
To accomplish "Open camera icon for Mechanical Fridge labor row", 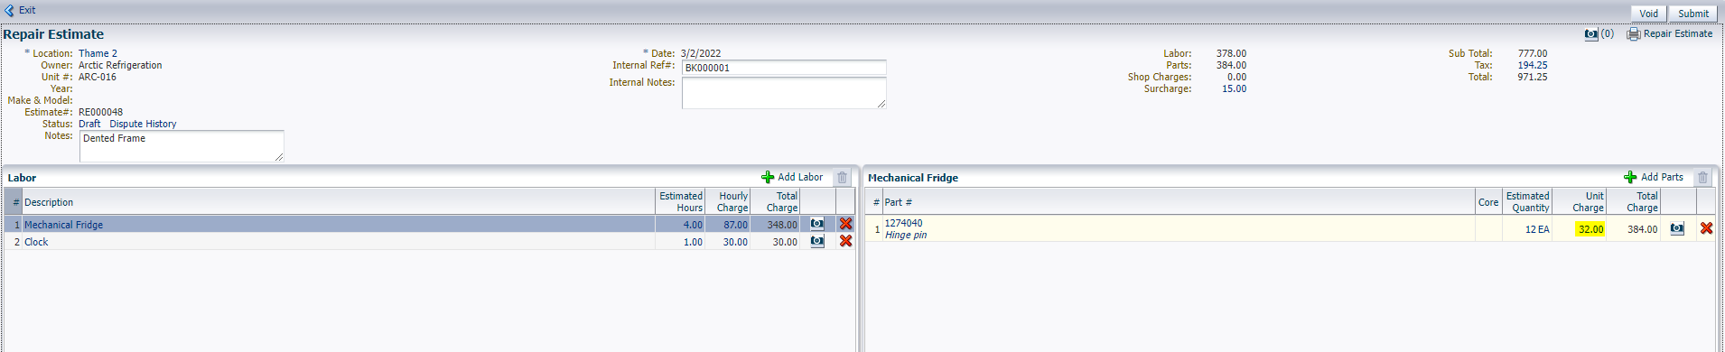I will click(817, 224).
